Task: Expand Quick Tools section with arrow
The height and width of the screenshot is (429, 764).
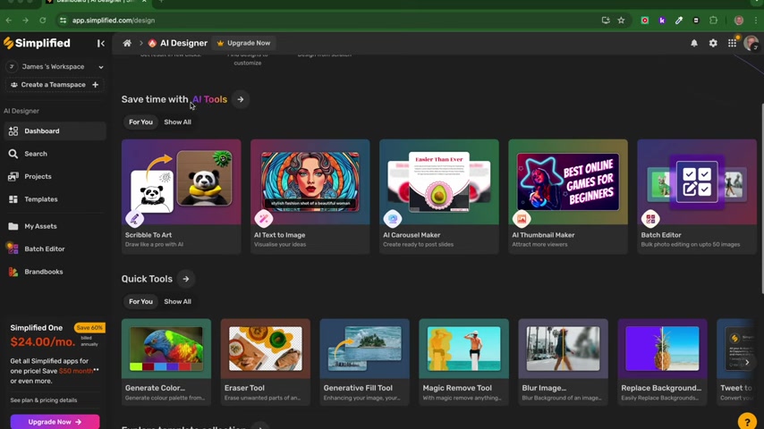Action: (186, 279)
